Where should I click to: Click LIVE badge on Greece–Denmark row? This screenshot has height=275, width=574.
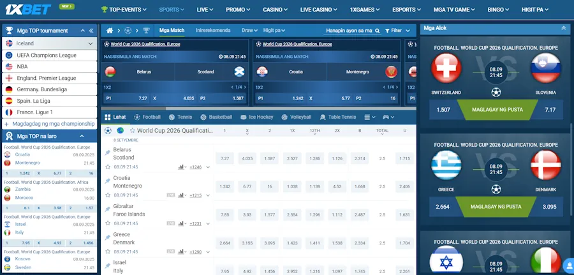click(170, 251)
